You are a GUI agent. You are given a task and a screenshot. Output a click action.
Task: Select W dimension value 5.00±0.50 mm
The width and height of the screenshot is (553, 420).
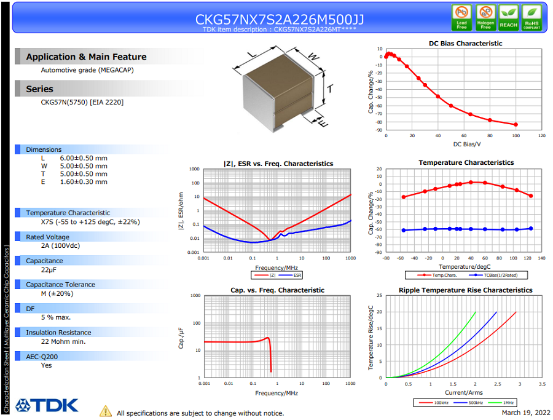[x=84, y=166]
